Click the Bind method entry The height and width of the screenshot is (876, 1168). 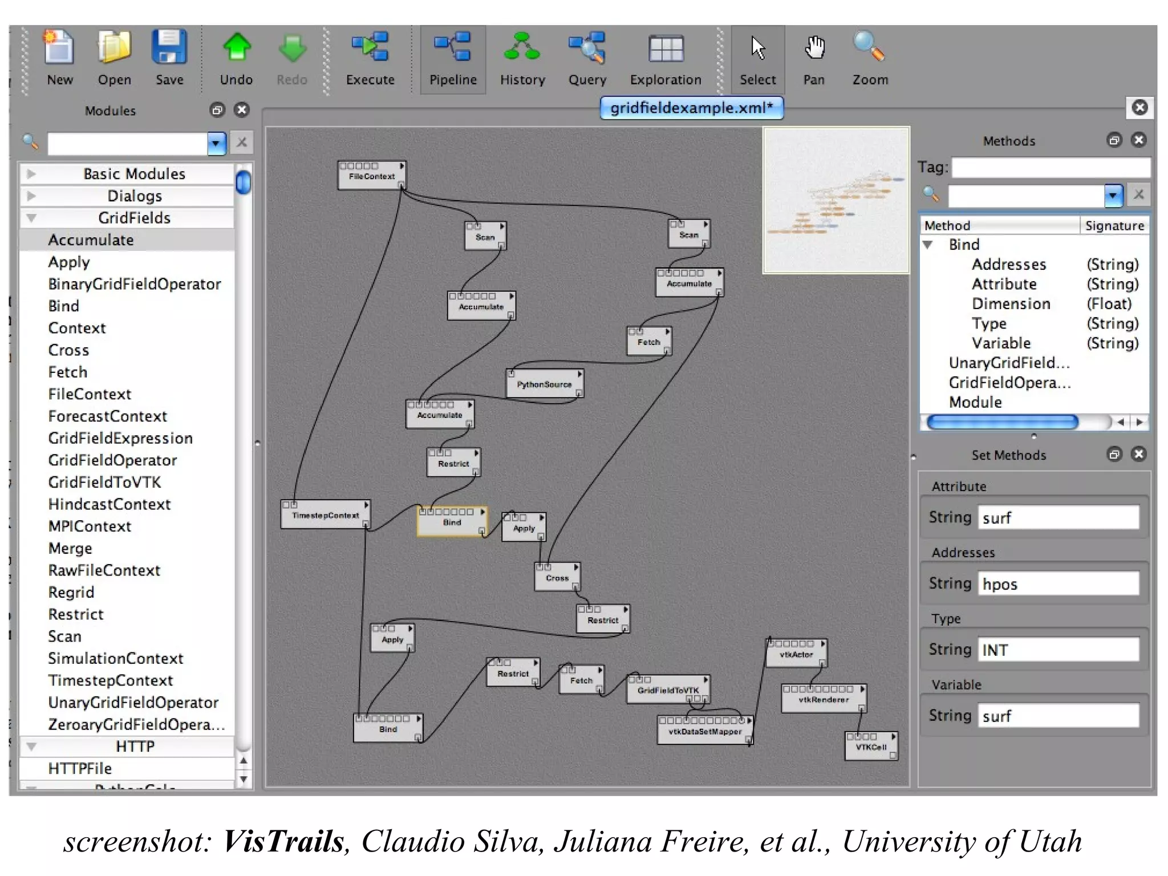point(964,245)
